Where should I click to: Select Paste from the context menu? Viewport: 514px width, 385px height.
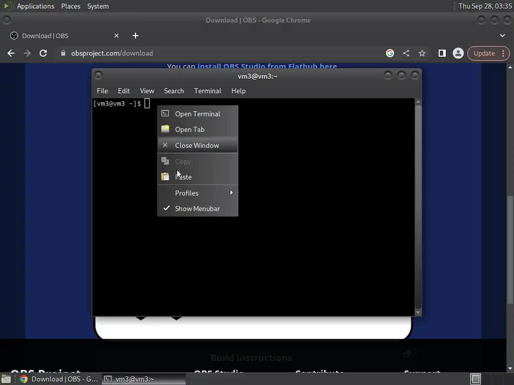tap(198, 177)
